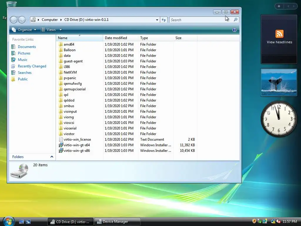Click the sidebar add gadget plus button
The width and height of the screenshot is (301, 226).
click(x=279, y=6)
